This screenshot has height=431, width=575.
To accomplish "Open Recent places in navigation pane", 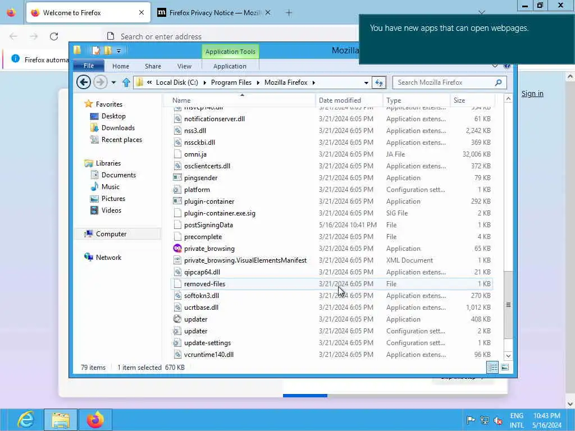I will click(122, 140).
